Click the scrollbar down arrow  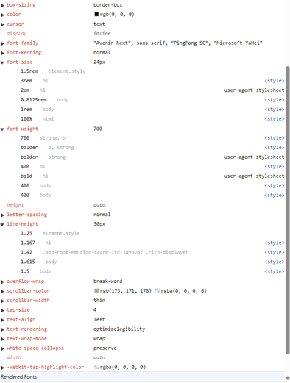tap(288, 379)
